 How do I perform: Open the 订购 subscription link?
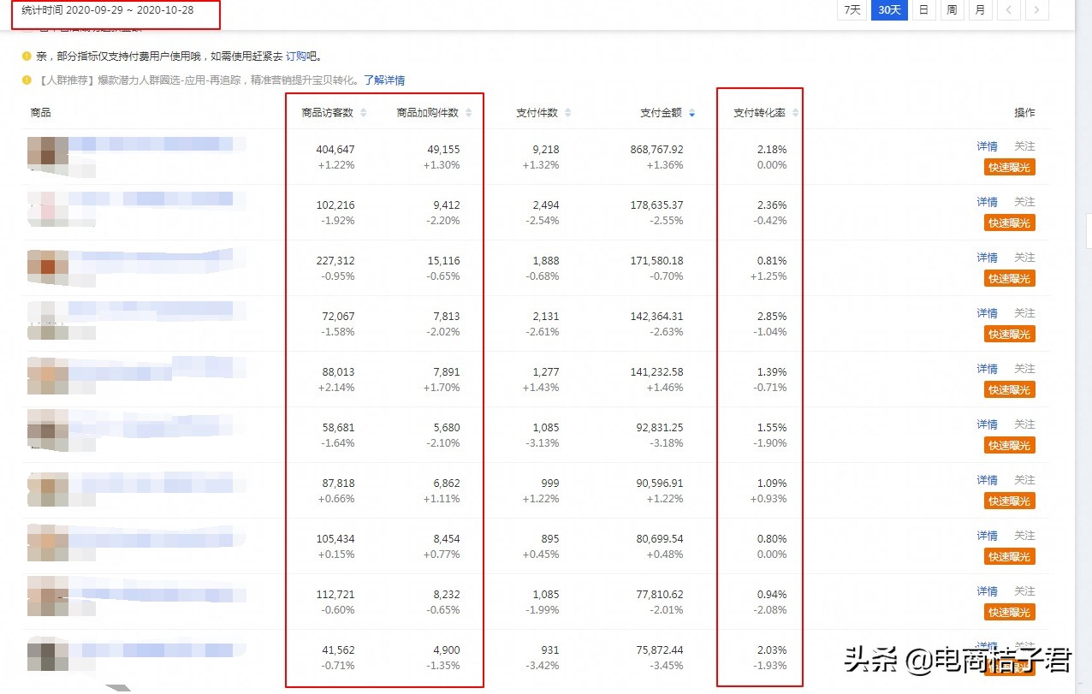295,56
